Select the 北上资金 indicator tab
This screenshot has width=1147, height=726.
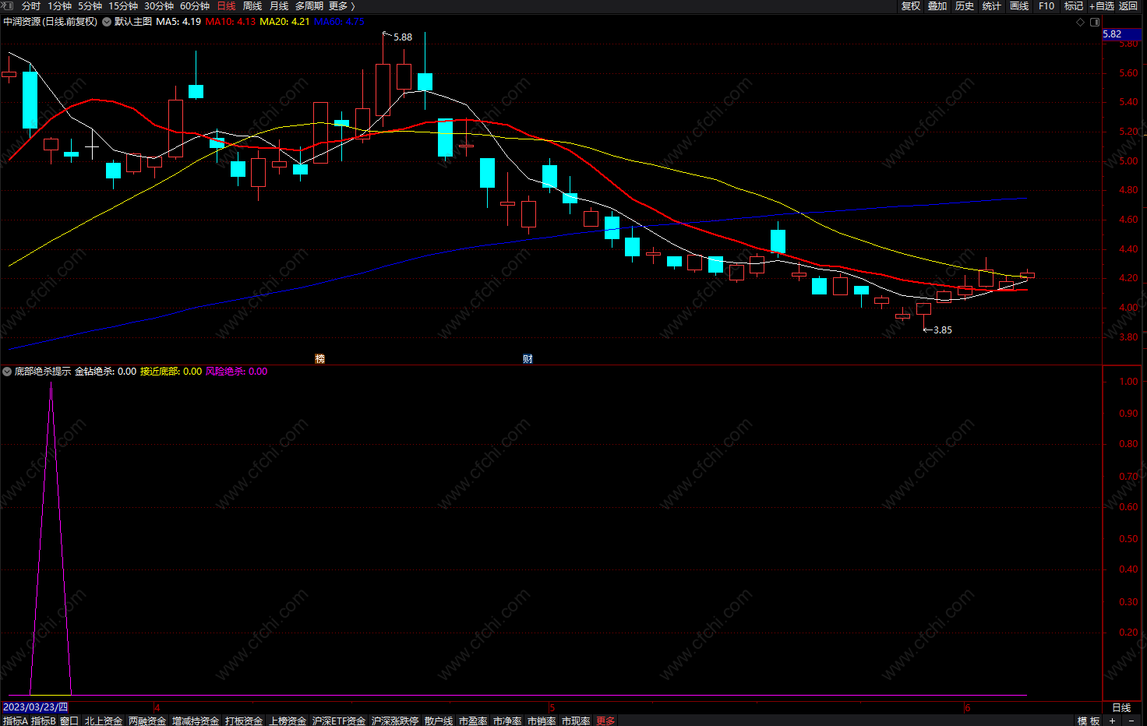[x=104, y=721]
